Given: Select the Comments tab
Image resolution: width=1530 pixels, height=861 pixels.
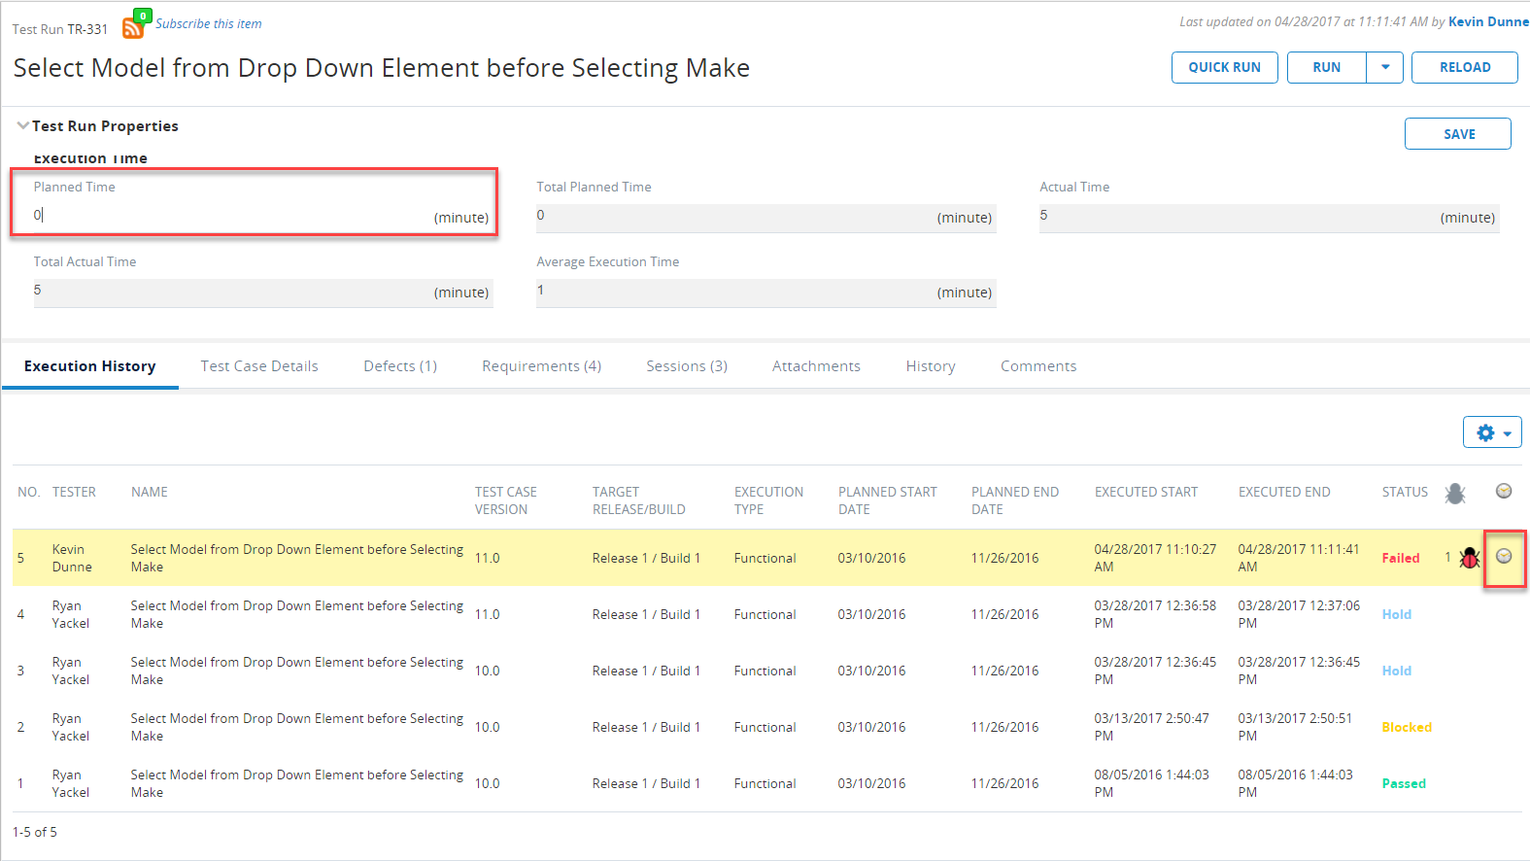Looking at the screenshot, I should click(x=1038, y=366).
